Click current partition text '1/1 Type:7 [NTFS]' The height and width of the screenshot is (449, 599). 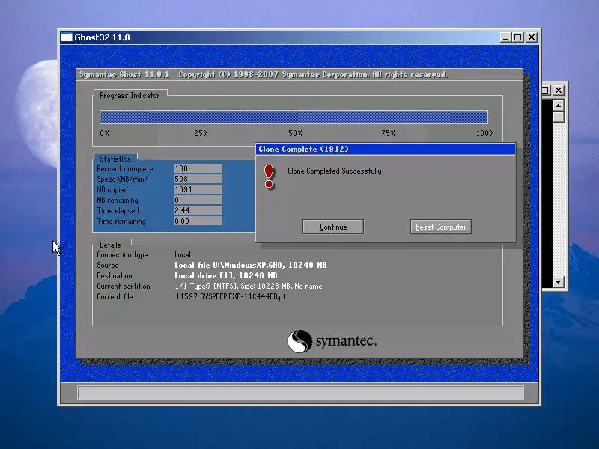tap(206, 286)
